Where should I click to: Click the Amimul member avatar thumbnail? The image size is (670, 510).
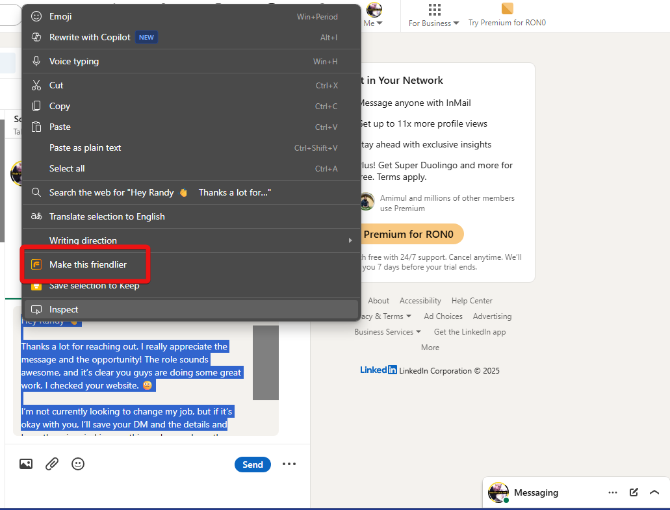point(366,202)
